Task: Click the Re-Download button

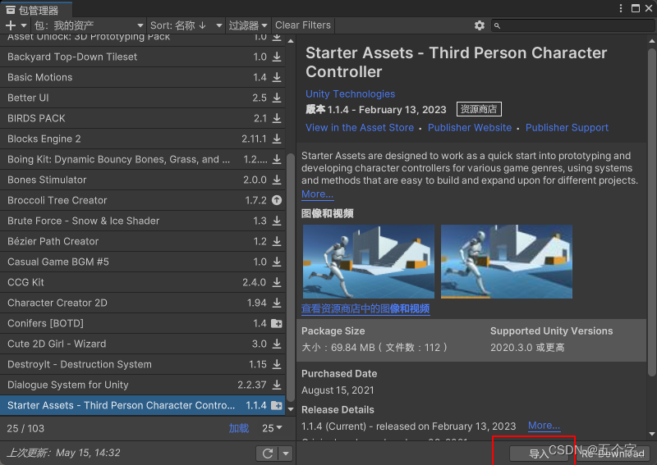Action: click(x=613, y=454)
